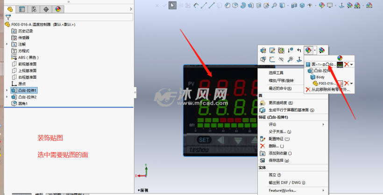Viewport: 383px width, 195px height.
Task: Open the DimXpertManager crosshair tab
Action: pos(46,9)
